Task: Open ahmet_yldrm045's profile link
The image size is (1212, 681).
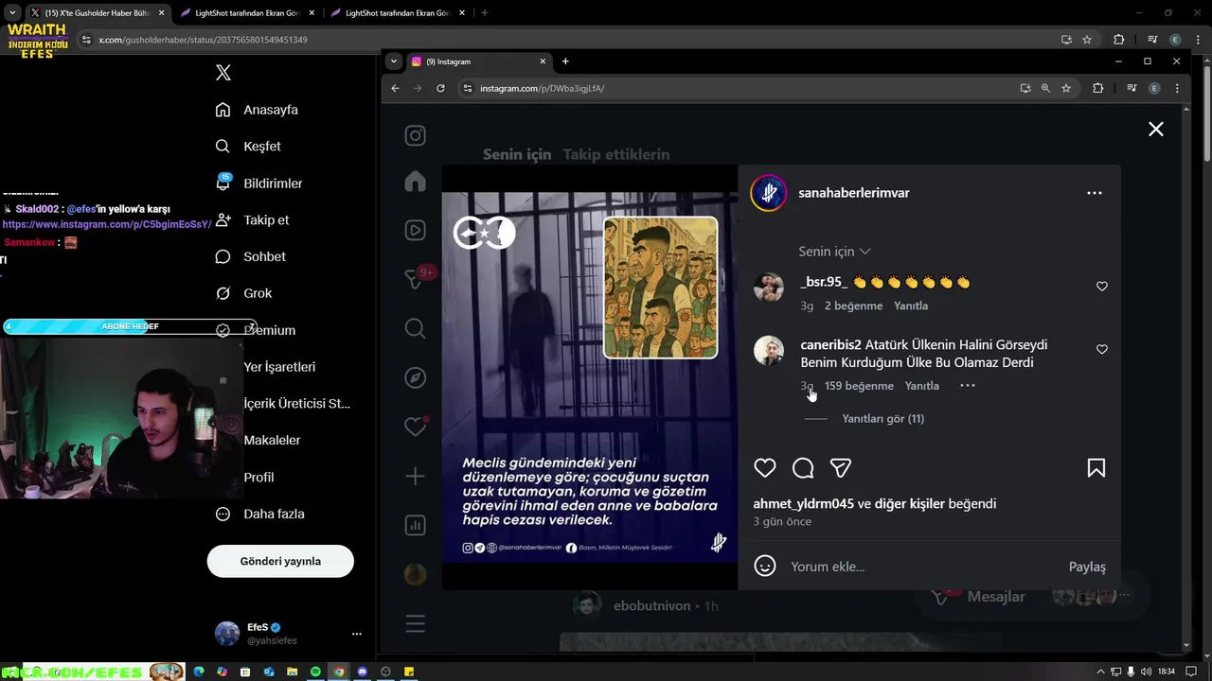Action: (803, 504)
